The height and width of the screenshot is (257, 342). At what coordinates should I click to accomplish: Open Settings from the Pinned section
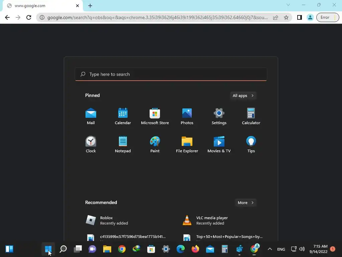[x=219, y=116]
